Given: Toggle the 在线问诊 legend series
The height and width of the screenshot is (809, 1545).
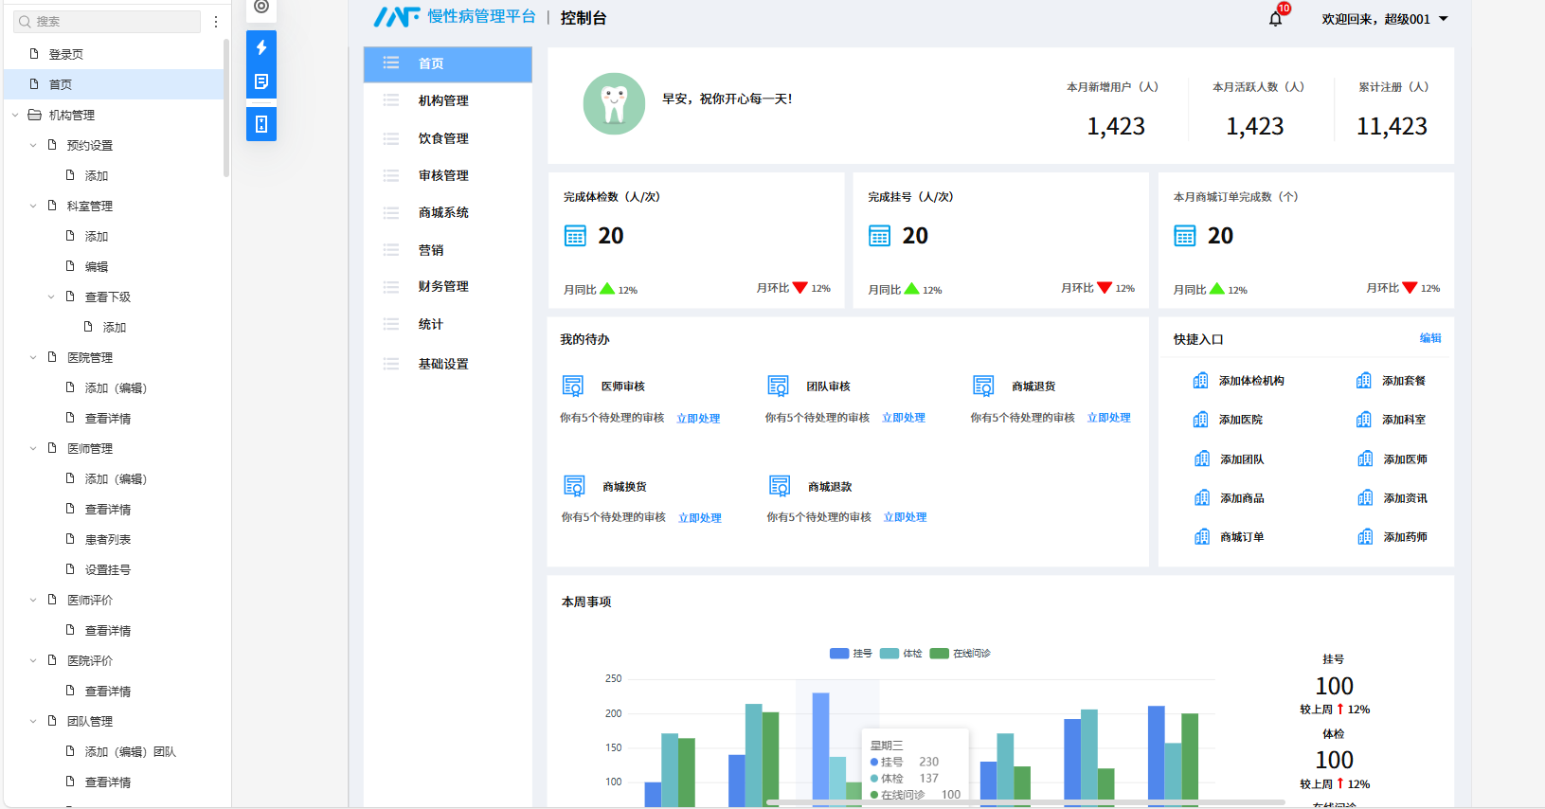Looking at the screenshot, I should (x=961, y=654).
